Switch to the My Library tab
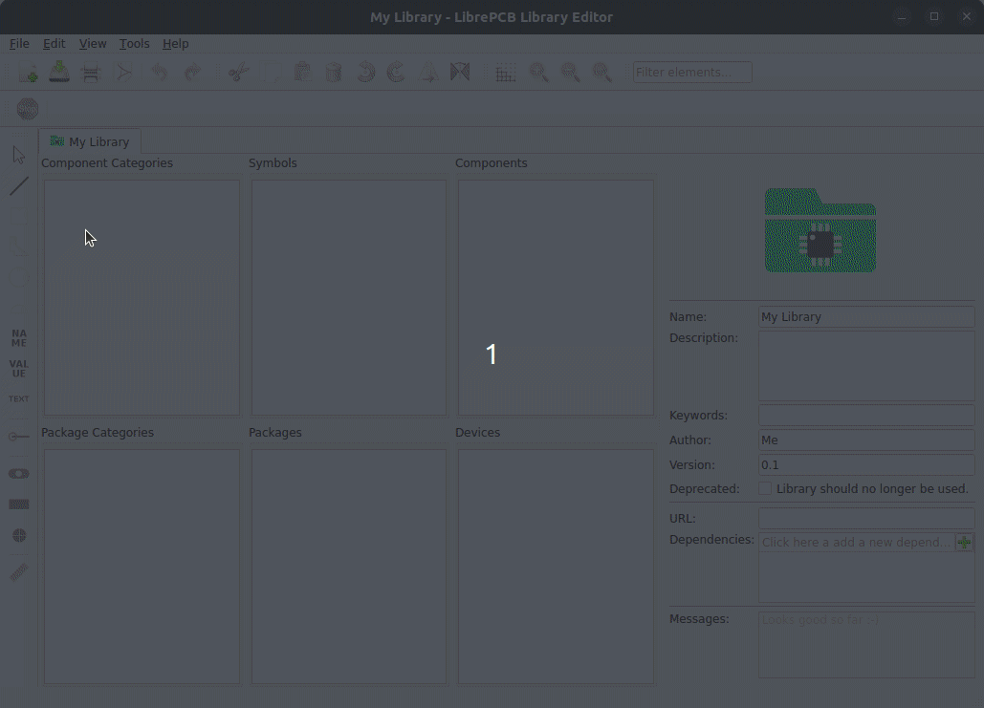 [x=90, y=141]
